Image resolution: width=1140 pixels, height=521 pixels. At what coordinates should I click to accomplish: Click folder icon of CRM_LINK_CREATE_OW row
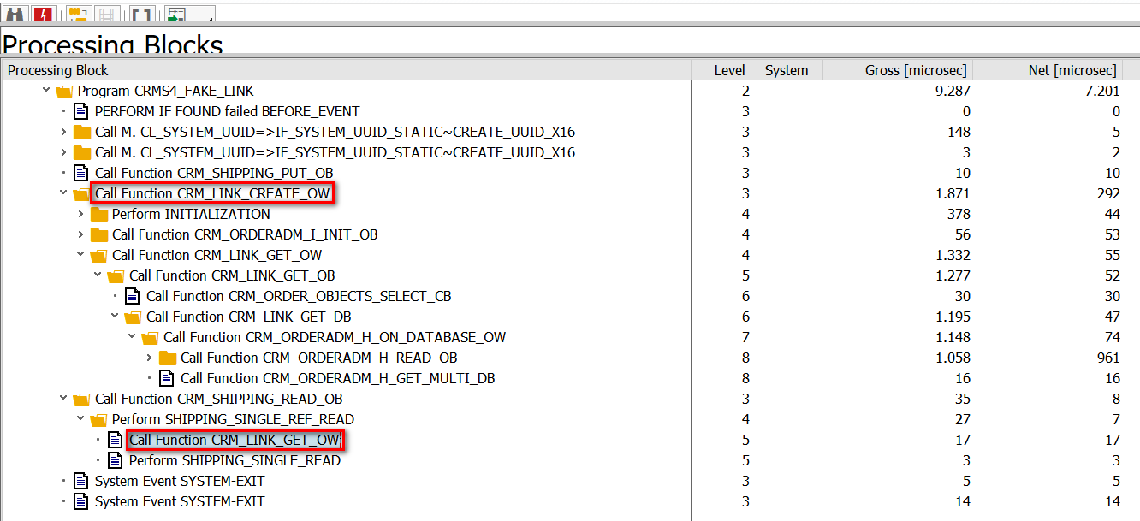pos(81,193)
